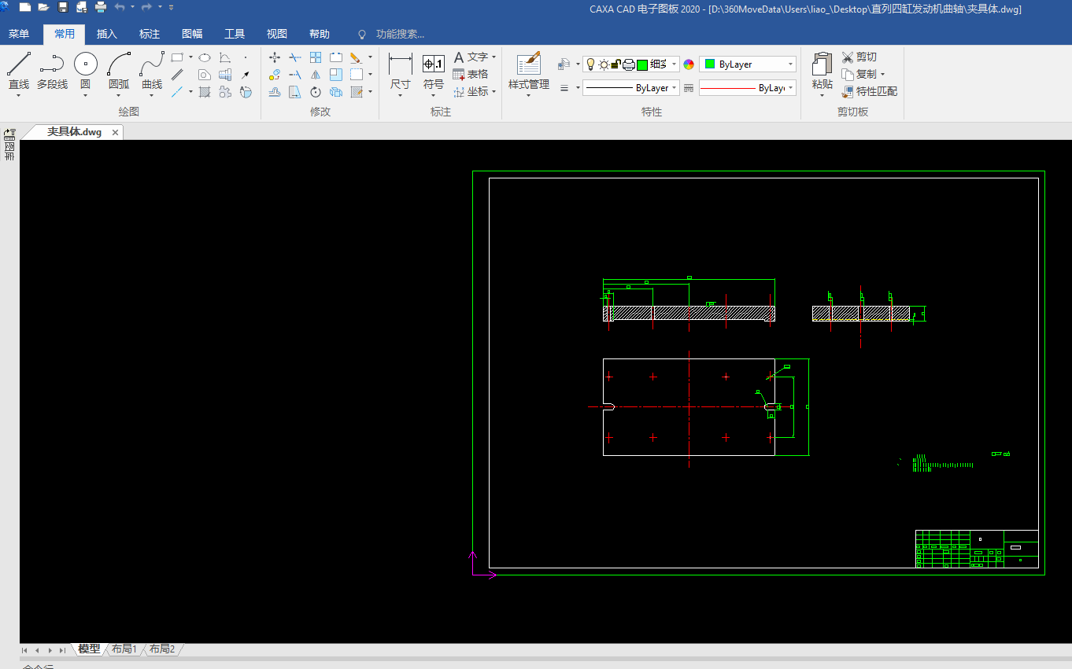The height and width of the screenshot is (669, 1072).
Task: Open the color wheel picker
Action: (689, 64)
